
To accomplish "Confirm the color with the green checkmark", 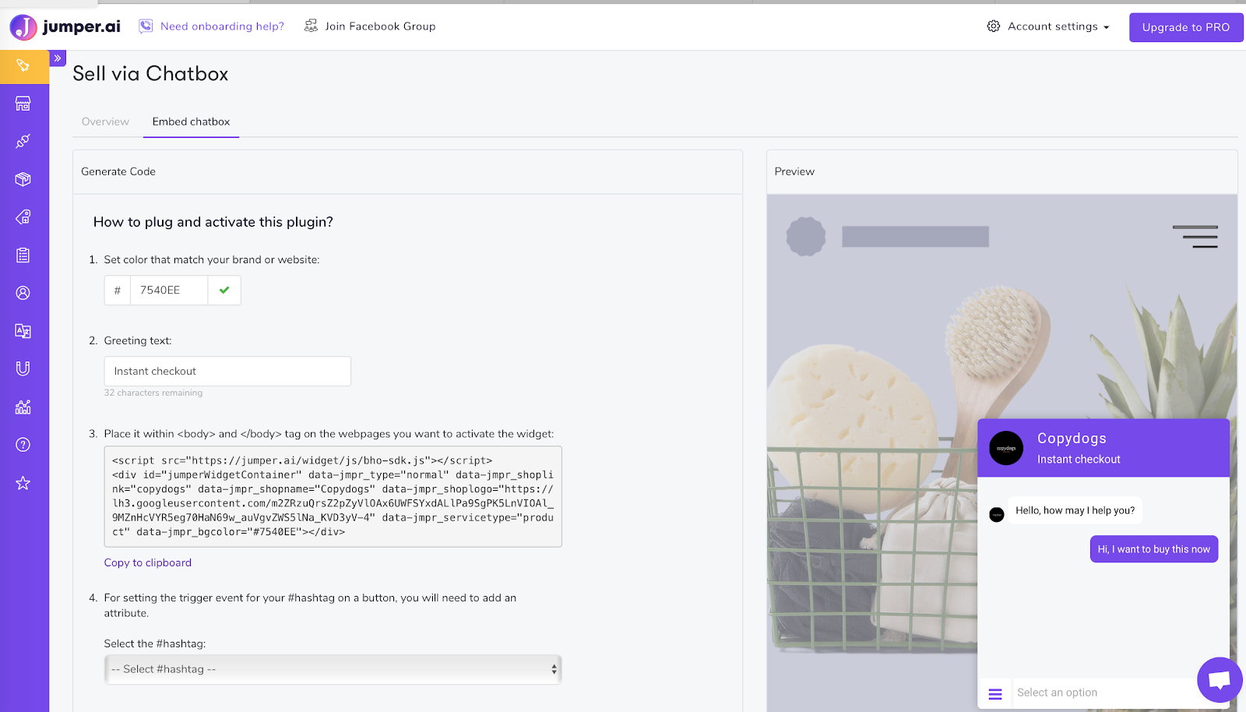I will 224,291.
